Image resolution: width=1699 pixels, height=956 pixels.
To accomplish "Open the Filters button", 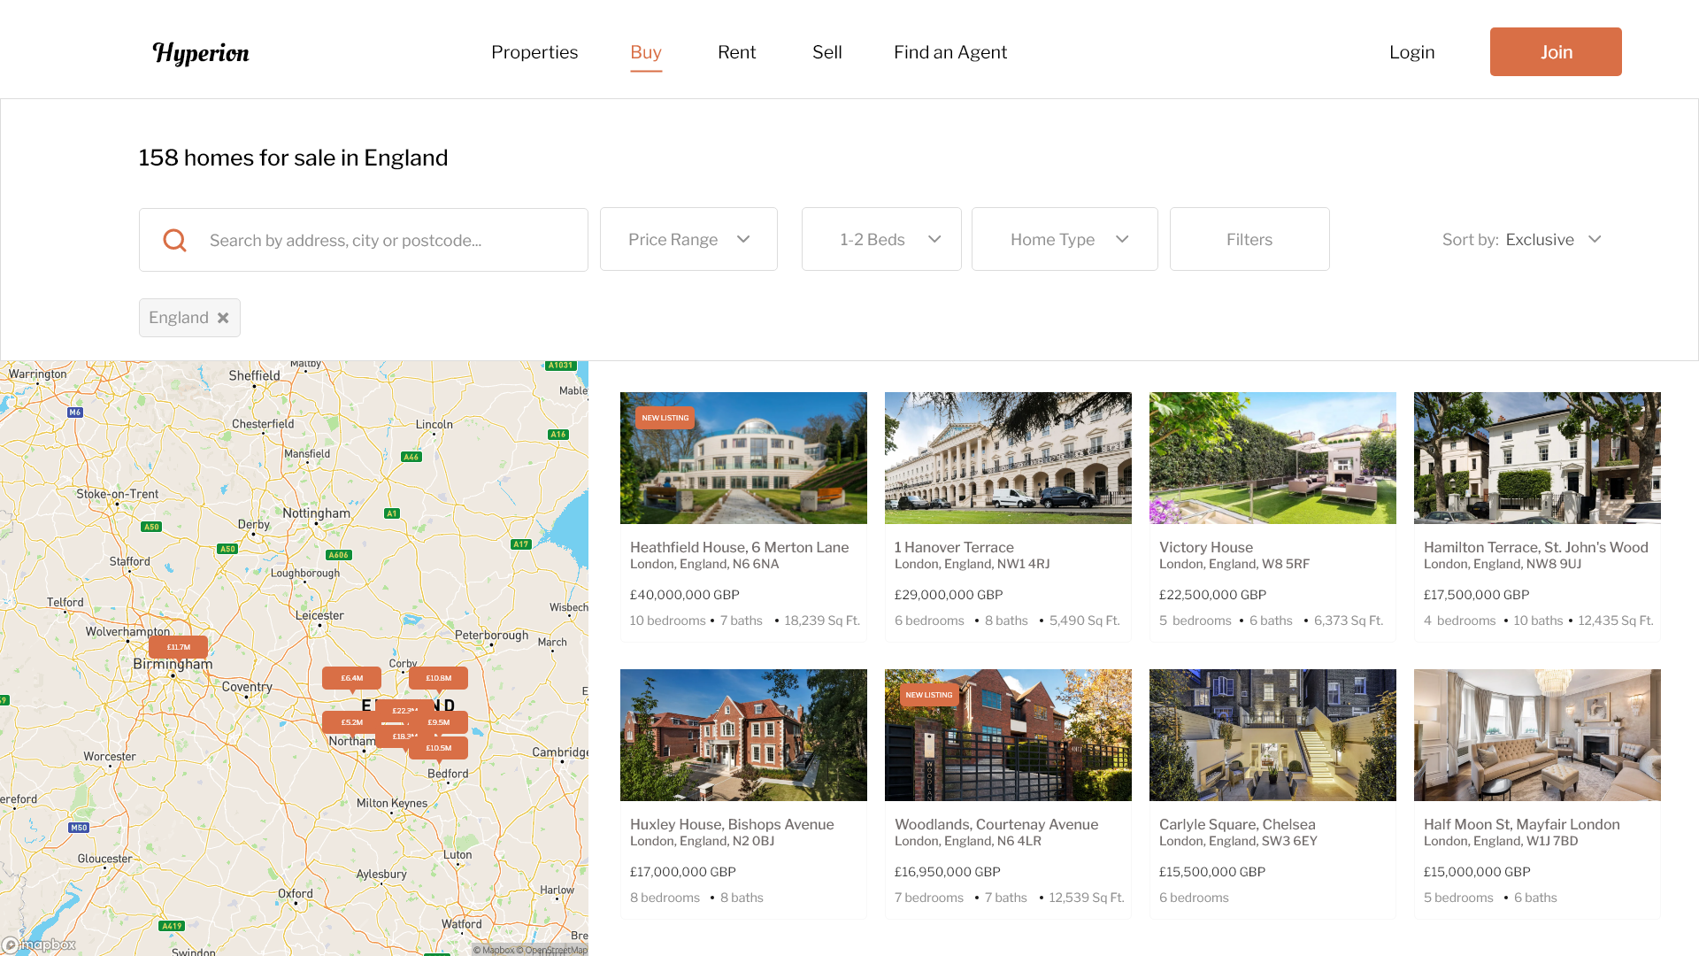I will tap(1249, 240).
